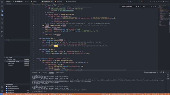
Task: Expand the replace toggle in the find widget
Action: click(121, 6)
